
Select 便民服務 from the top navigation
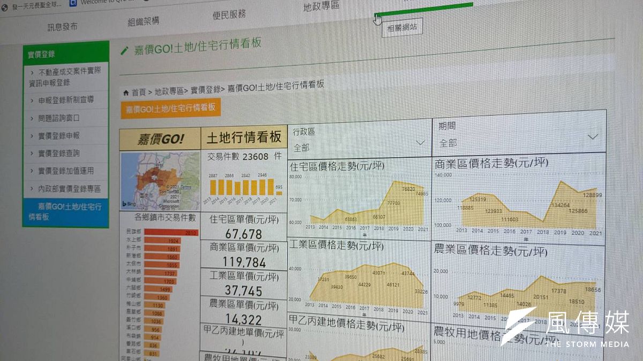[x=229, y=15]
